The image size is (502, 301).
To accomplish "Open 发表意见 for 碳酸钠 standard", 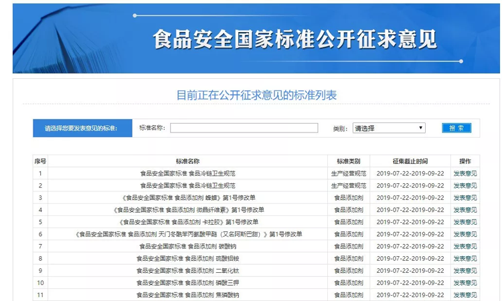I will [465, 246].
